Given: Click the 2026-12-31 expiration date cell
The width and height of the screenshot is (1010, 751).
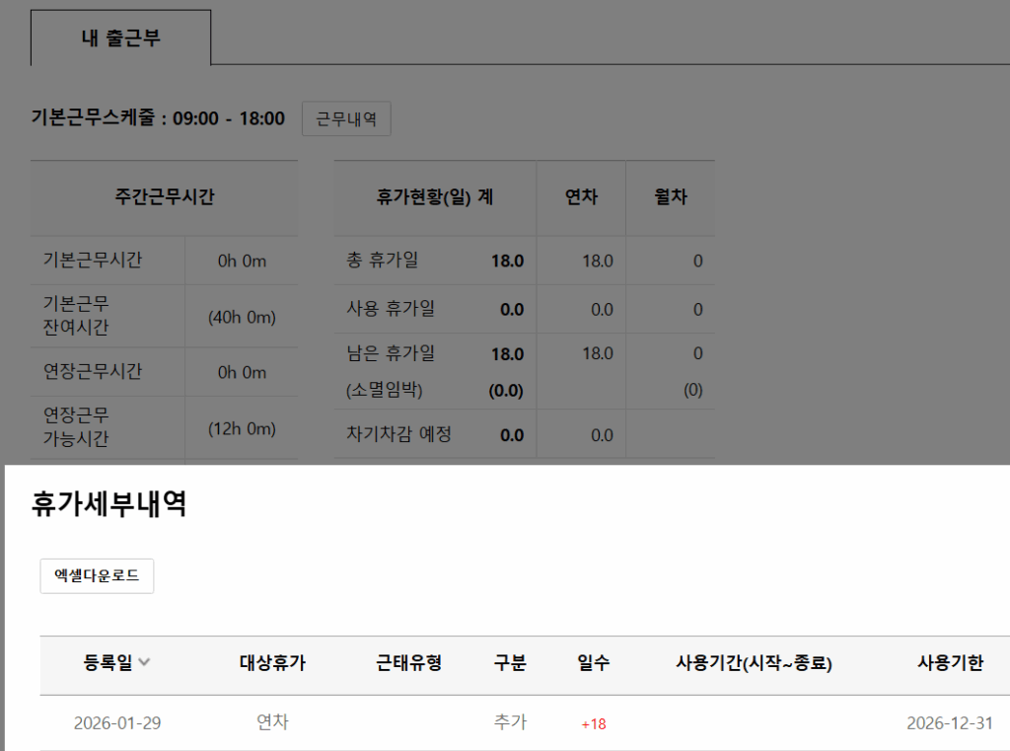Looking at the screenshot, I should click(x=949, y=723).
